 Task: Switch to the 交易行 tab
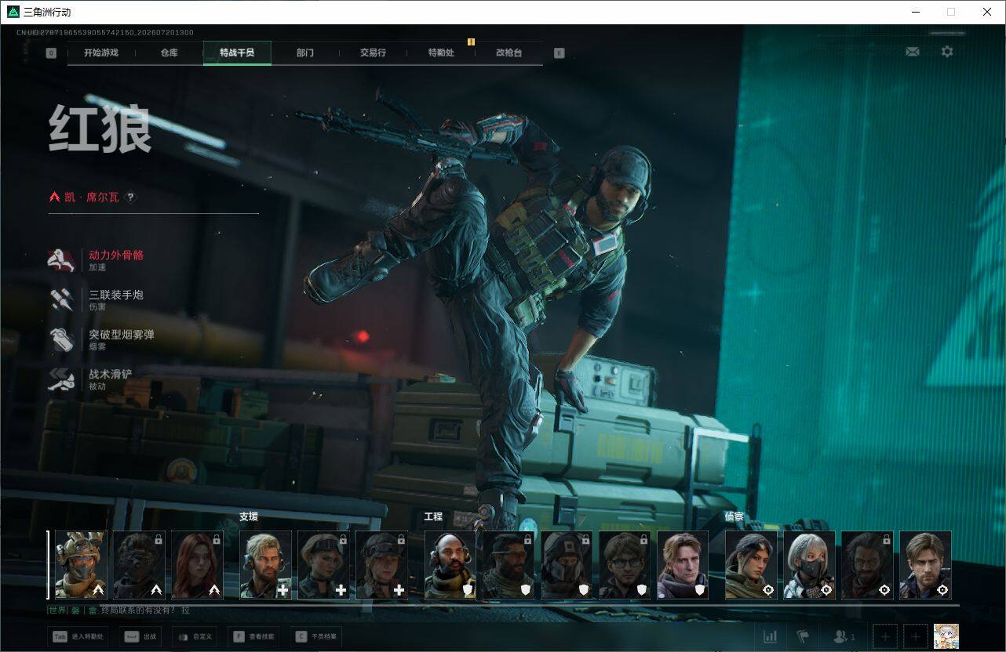373,53
